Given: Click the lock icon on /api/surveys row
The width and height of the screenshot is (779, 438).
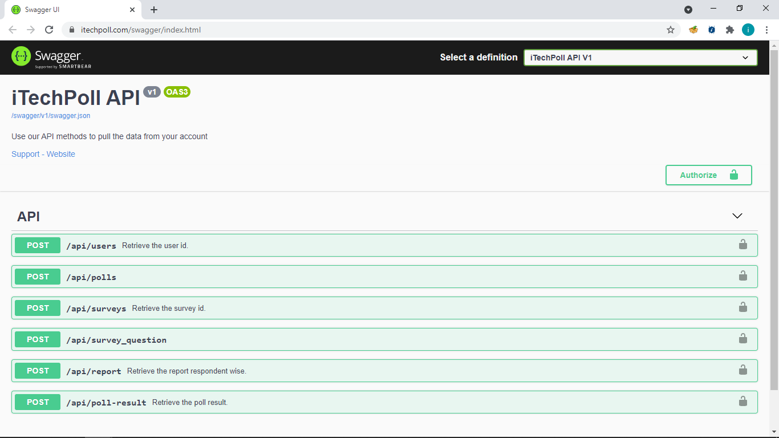Looking at the screenshot, I should (743, 307).
